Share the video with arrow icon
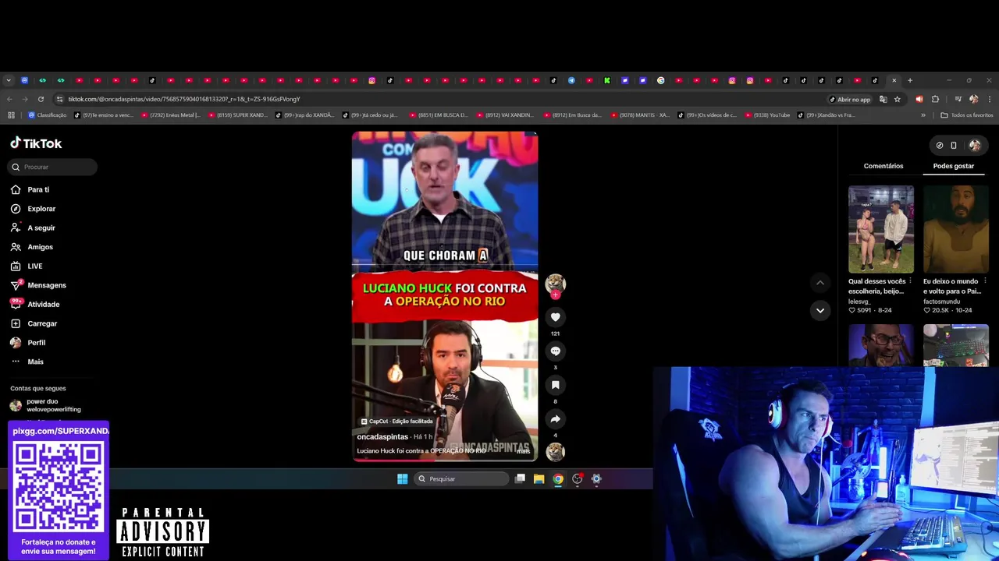The width and height of the screenshot is (999, 561). click(x=555, y=418)
